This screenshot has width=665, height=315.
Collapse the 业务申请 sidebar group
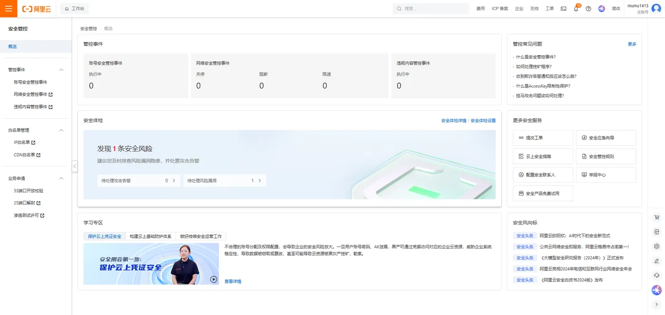(61, 178)
